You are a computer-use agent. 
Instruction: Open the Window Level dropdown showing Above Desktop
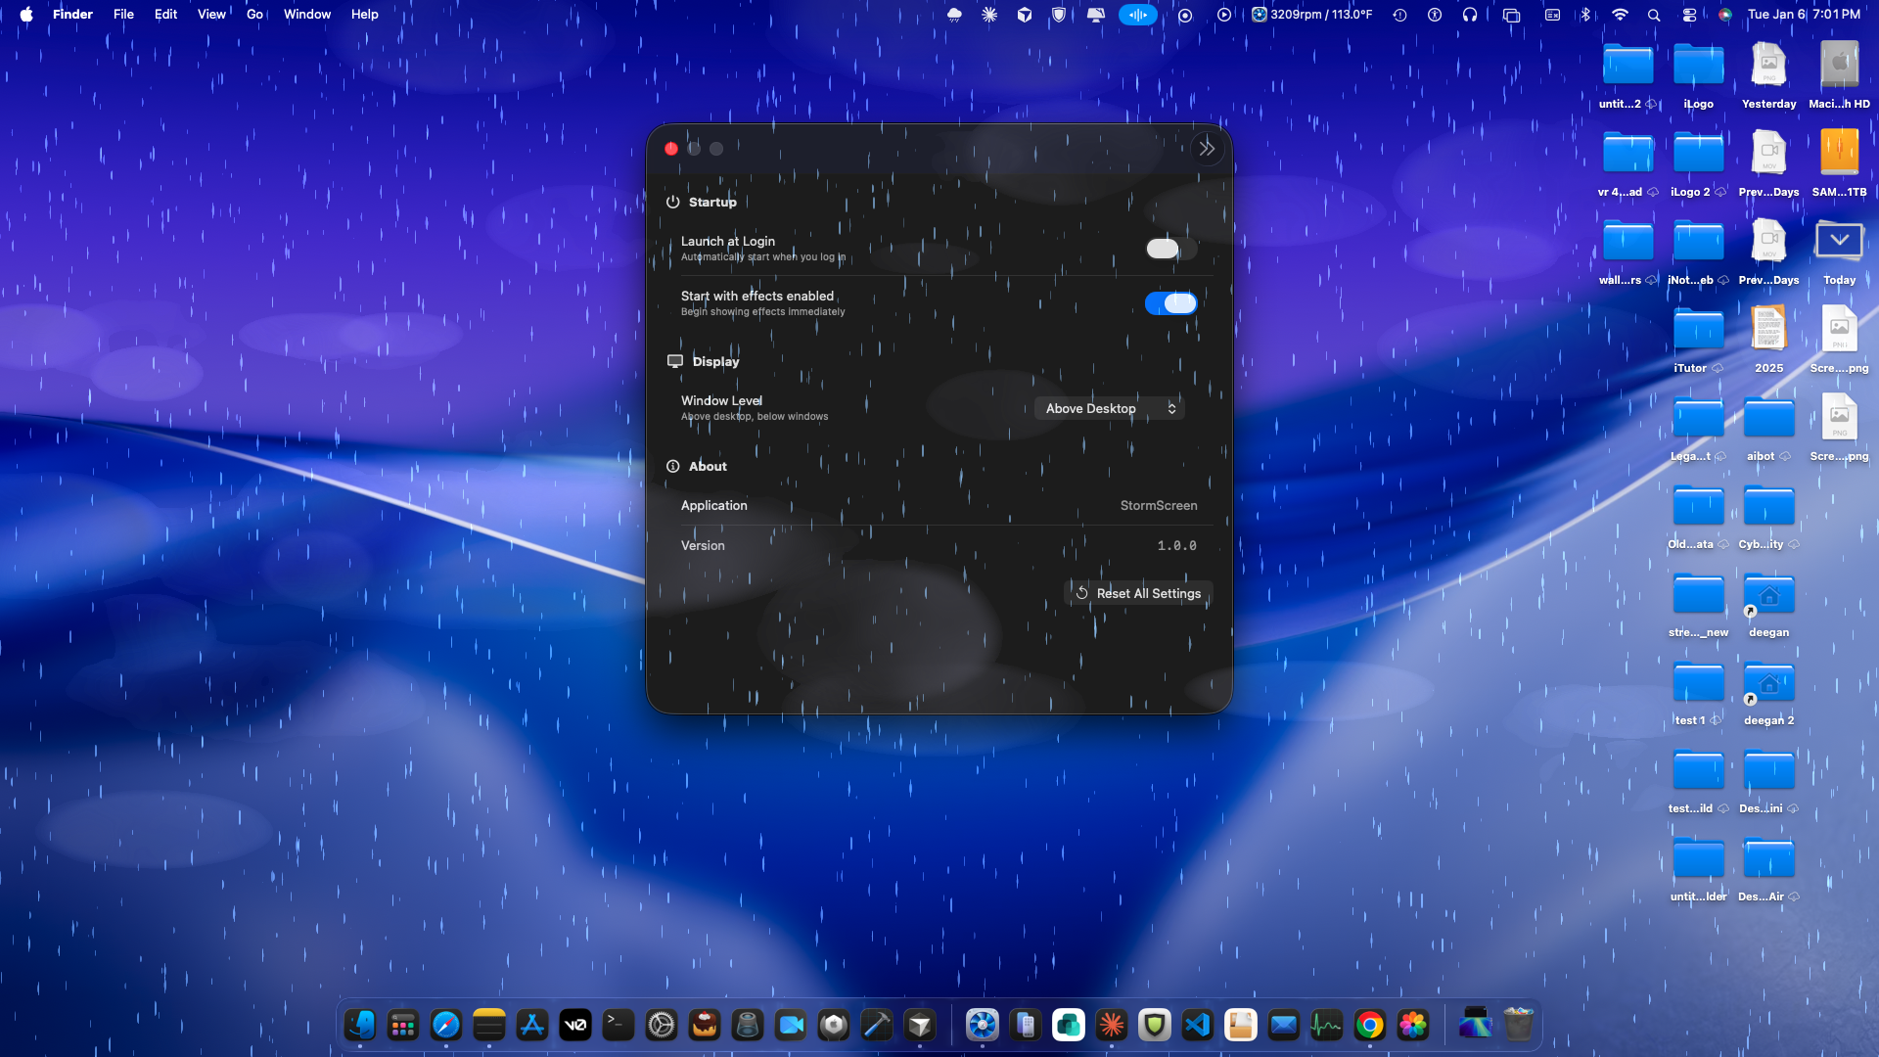tap(1109, 408)
